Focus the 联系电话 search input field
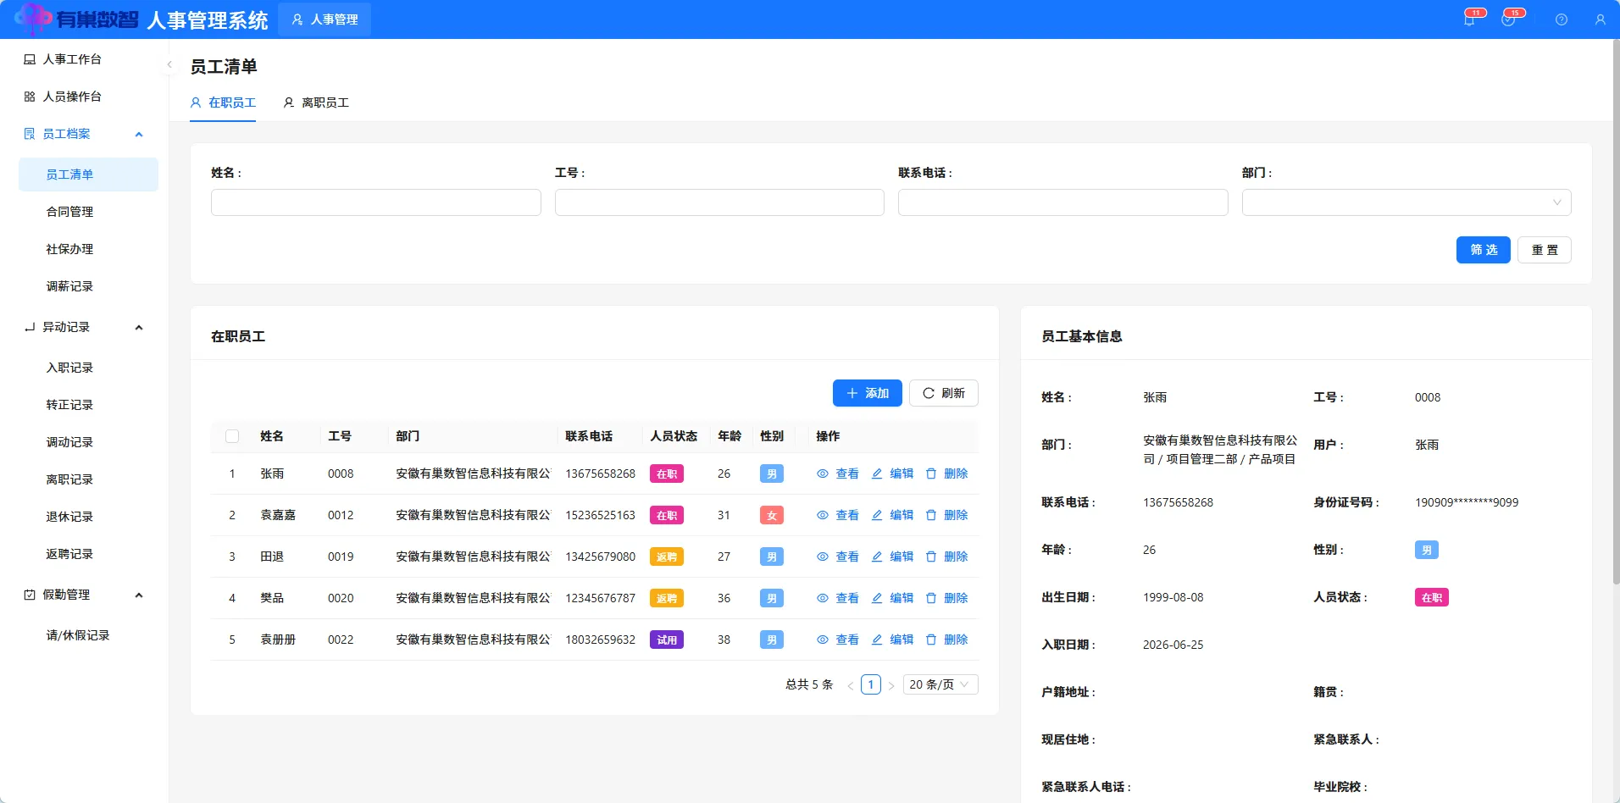Screen dimensions: 1620x803 pos(1063,202)
